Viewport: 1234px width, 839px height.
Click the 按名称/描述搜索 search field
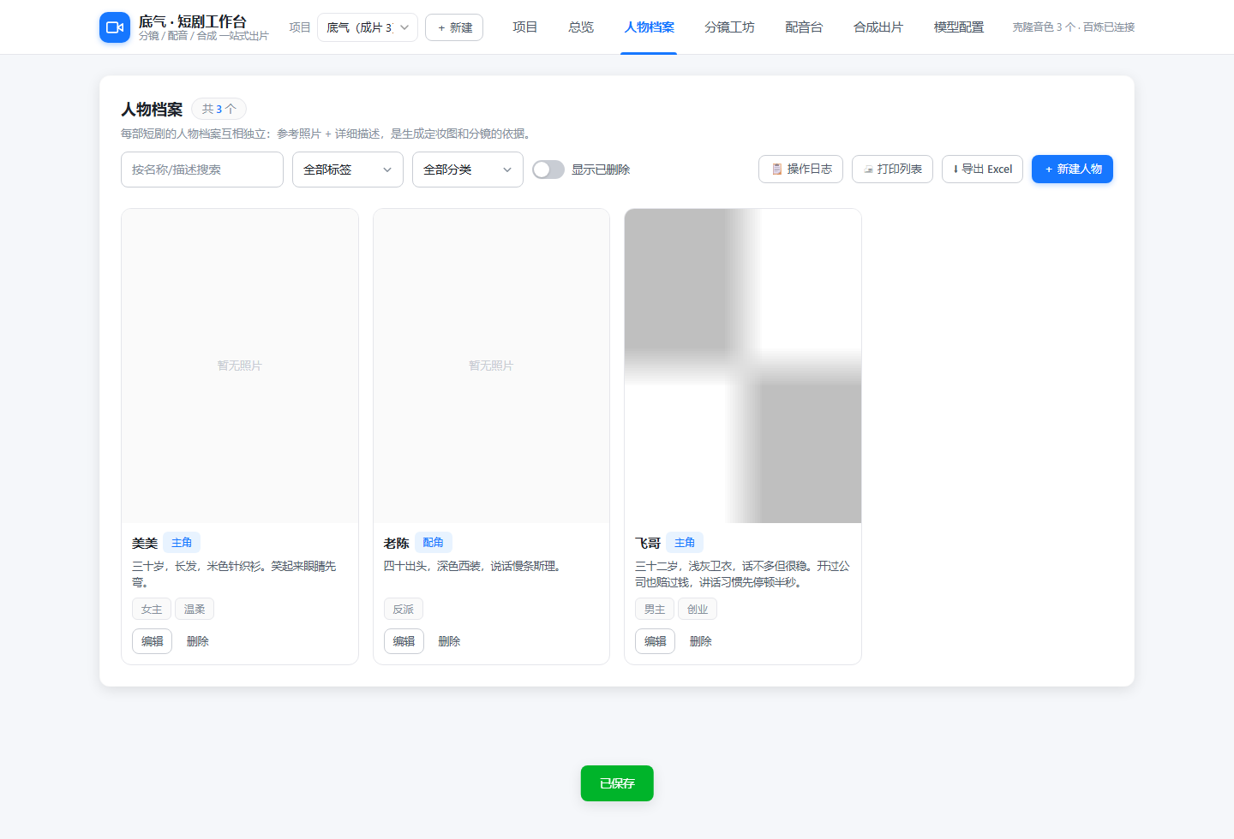202,170
